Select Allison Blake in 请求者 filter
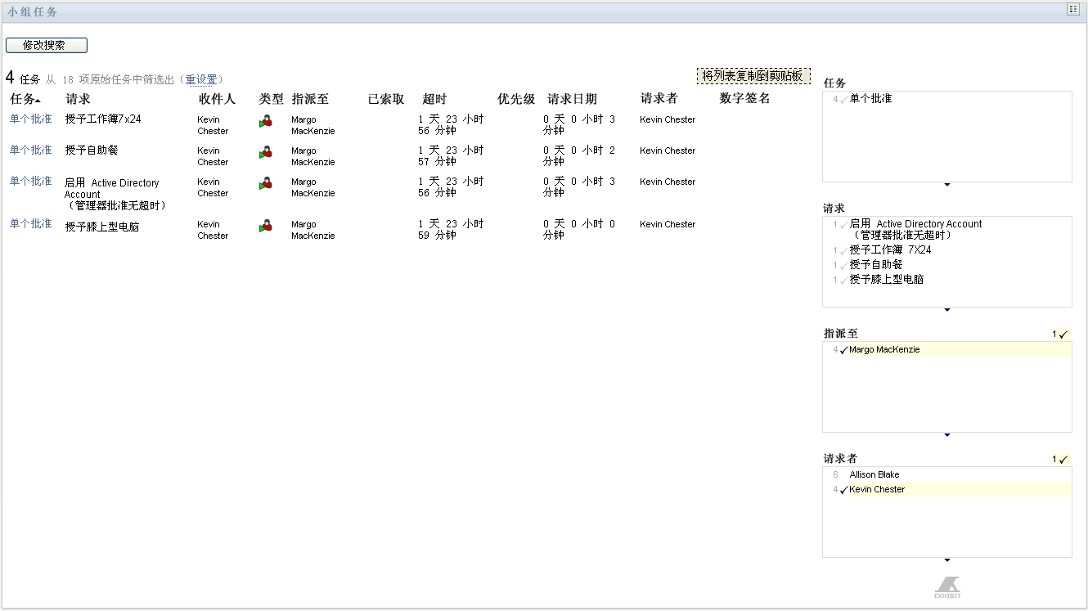 tap(874, 474)
